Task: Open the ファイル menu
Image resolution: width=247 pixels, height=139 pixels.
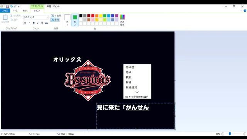Action: coord(5,10)
